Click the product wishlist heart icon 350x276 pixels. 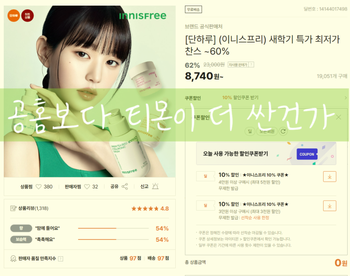click(39, 187)
